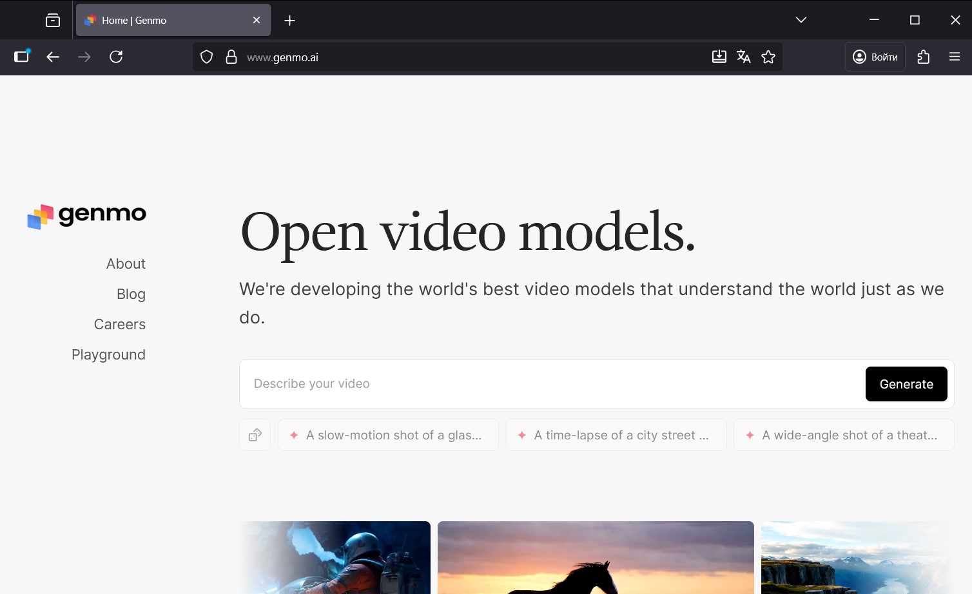Open the extensions puzzle icon
The width and height of the screenshot is (972, 594).
point(923,57)
